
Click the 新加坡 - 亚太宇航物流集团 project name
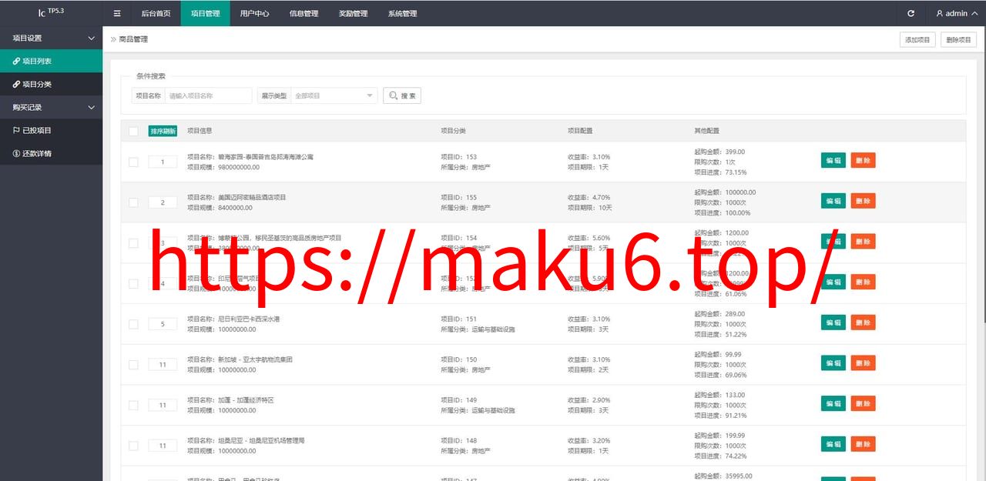[x=255, y=359]
